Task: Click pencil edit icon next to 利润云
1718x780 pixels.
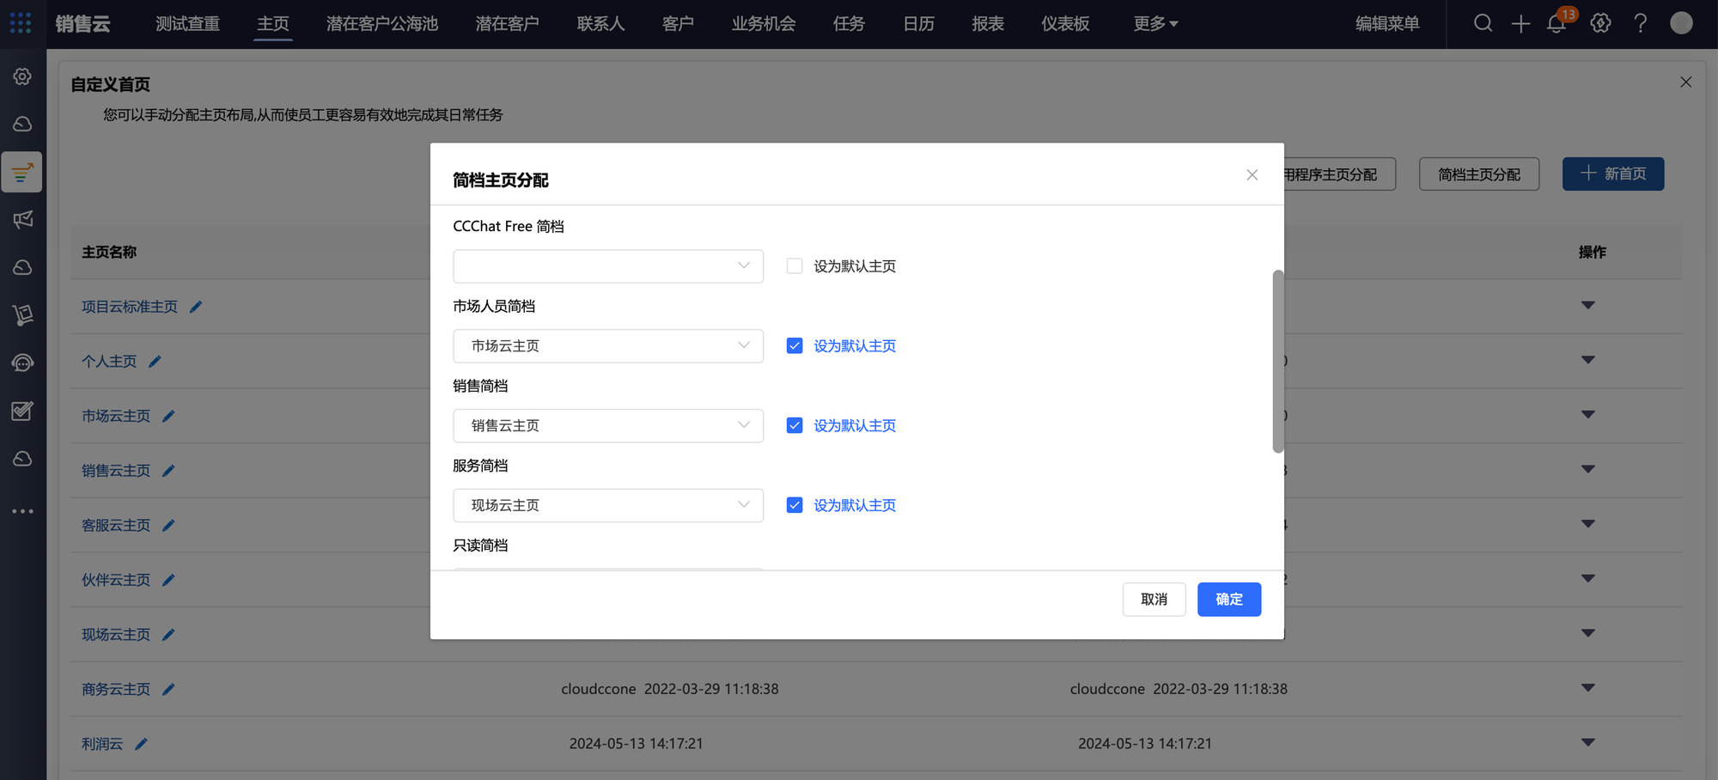Action: click(x=142, y=744)
